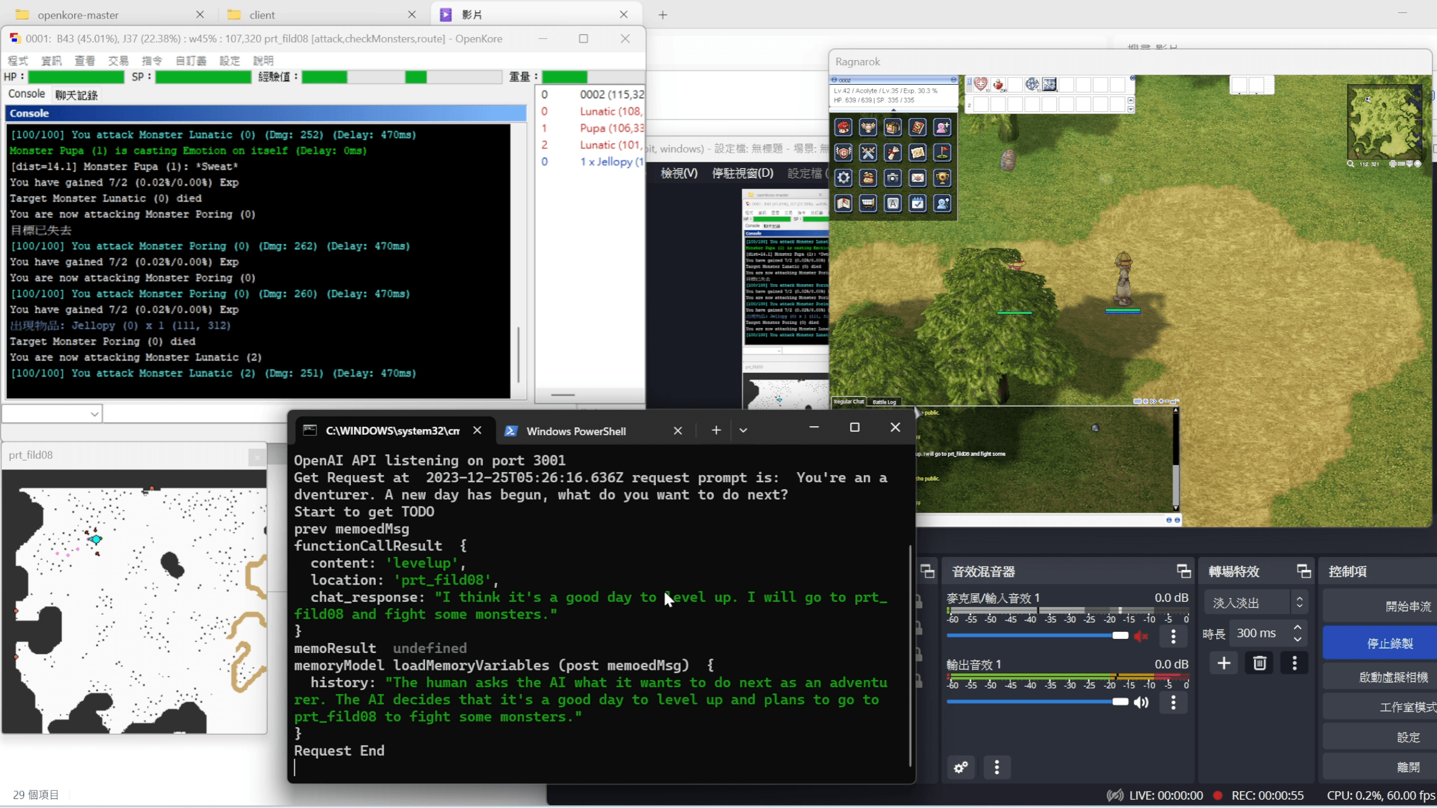Open the blue friend search icon
Screen dimensions: 1437x808
coord(942,203)
